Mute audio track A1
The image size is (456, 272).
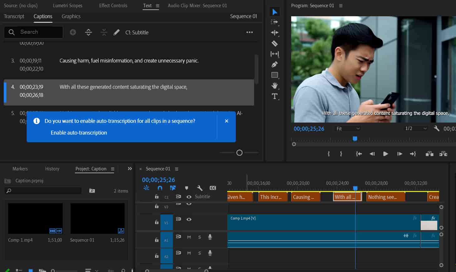189,237
